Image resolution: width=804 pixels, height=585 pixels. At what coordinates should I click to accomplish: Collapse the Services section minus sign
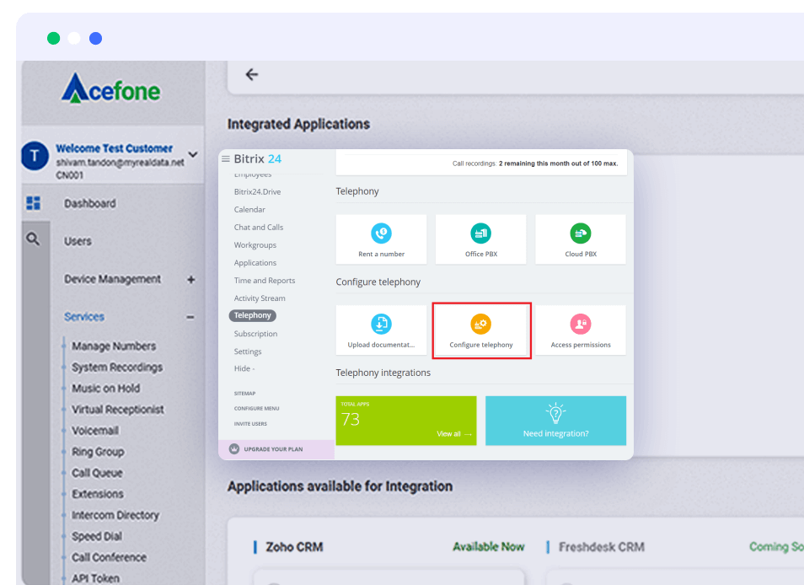tap(190, 317)
